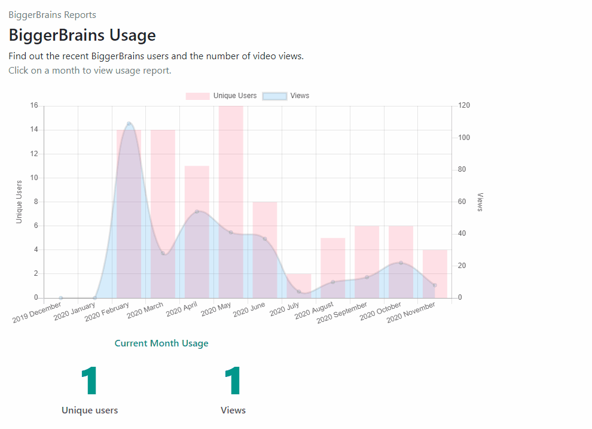Select the 2020 May unique users bar
592x429 pixels.
click(231, 202)
